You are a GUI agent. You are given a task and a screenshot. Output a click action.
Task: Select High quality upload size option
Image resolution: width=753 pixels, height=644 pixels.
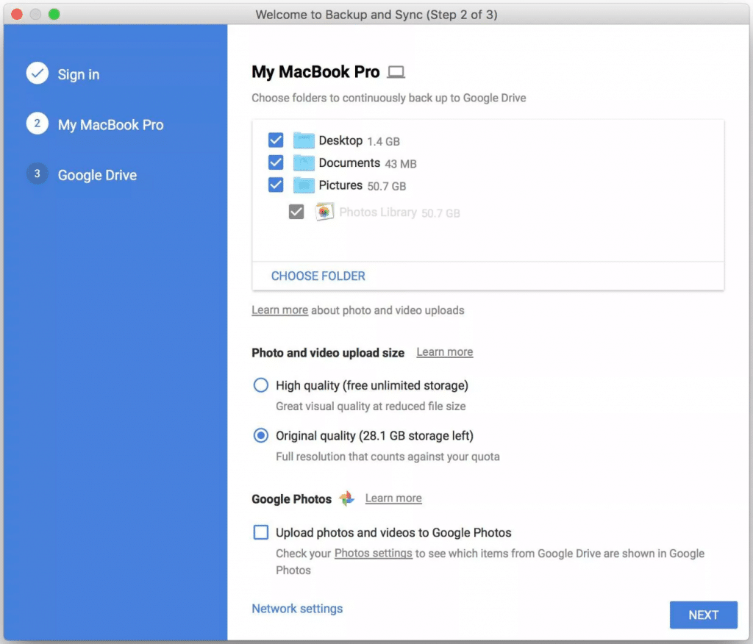point(261,385)
